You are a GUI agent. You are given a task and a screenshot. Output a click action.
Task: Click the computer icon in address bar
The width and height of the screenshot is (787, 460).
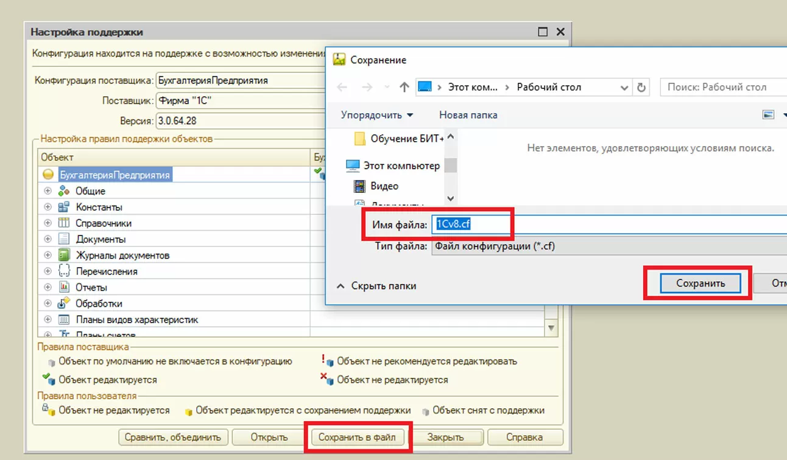click(x=425, y=88)
